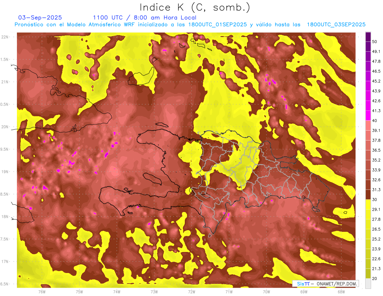Image resolution: width=383 pixels, height=296 pixels.
Task: Click the "20N" latitude axis label
Action: (5, 127)
